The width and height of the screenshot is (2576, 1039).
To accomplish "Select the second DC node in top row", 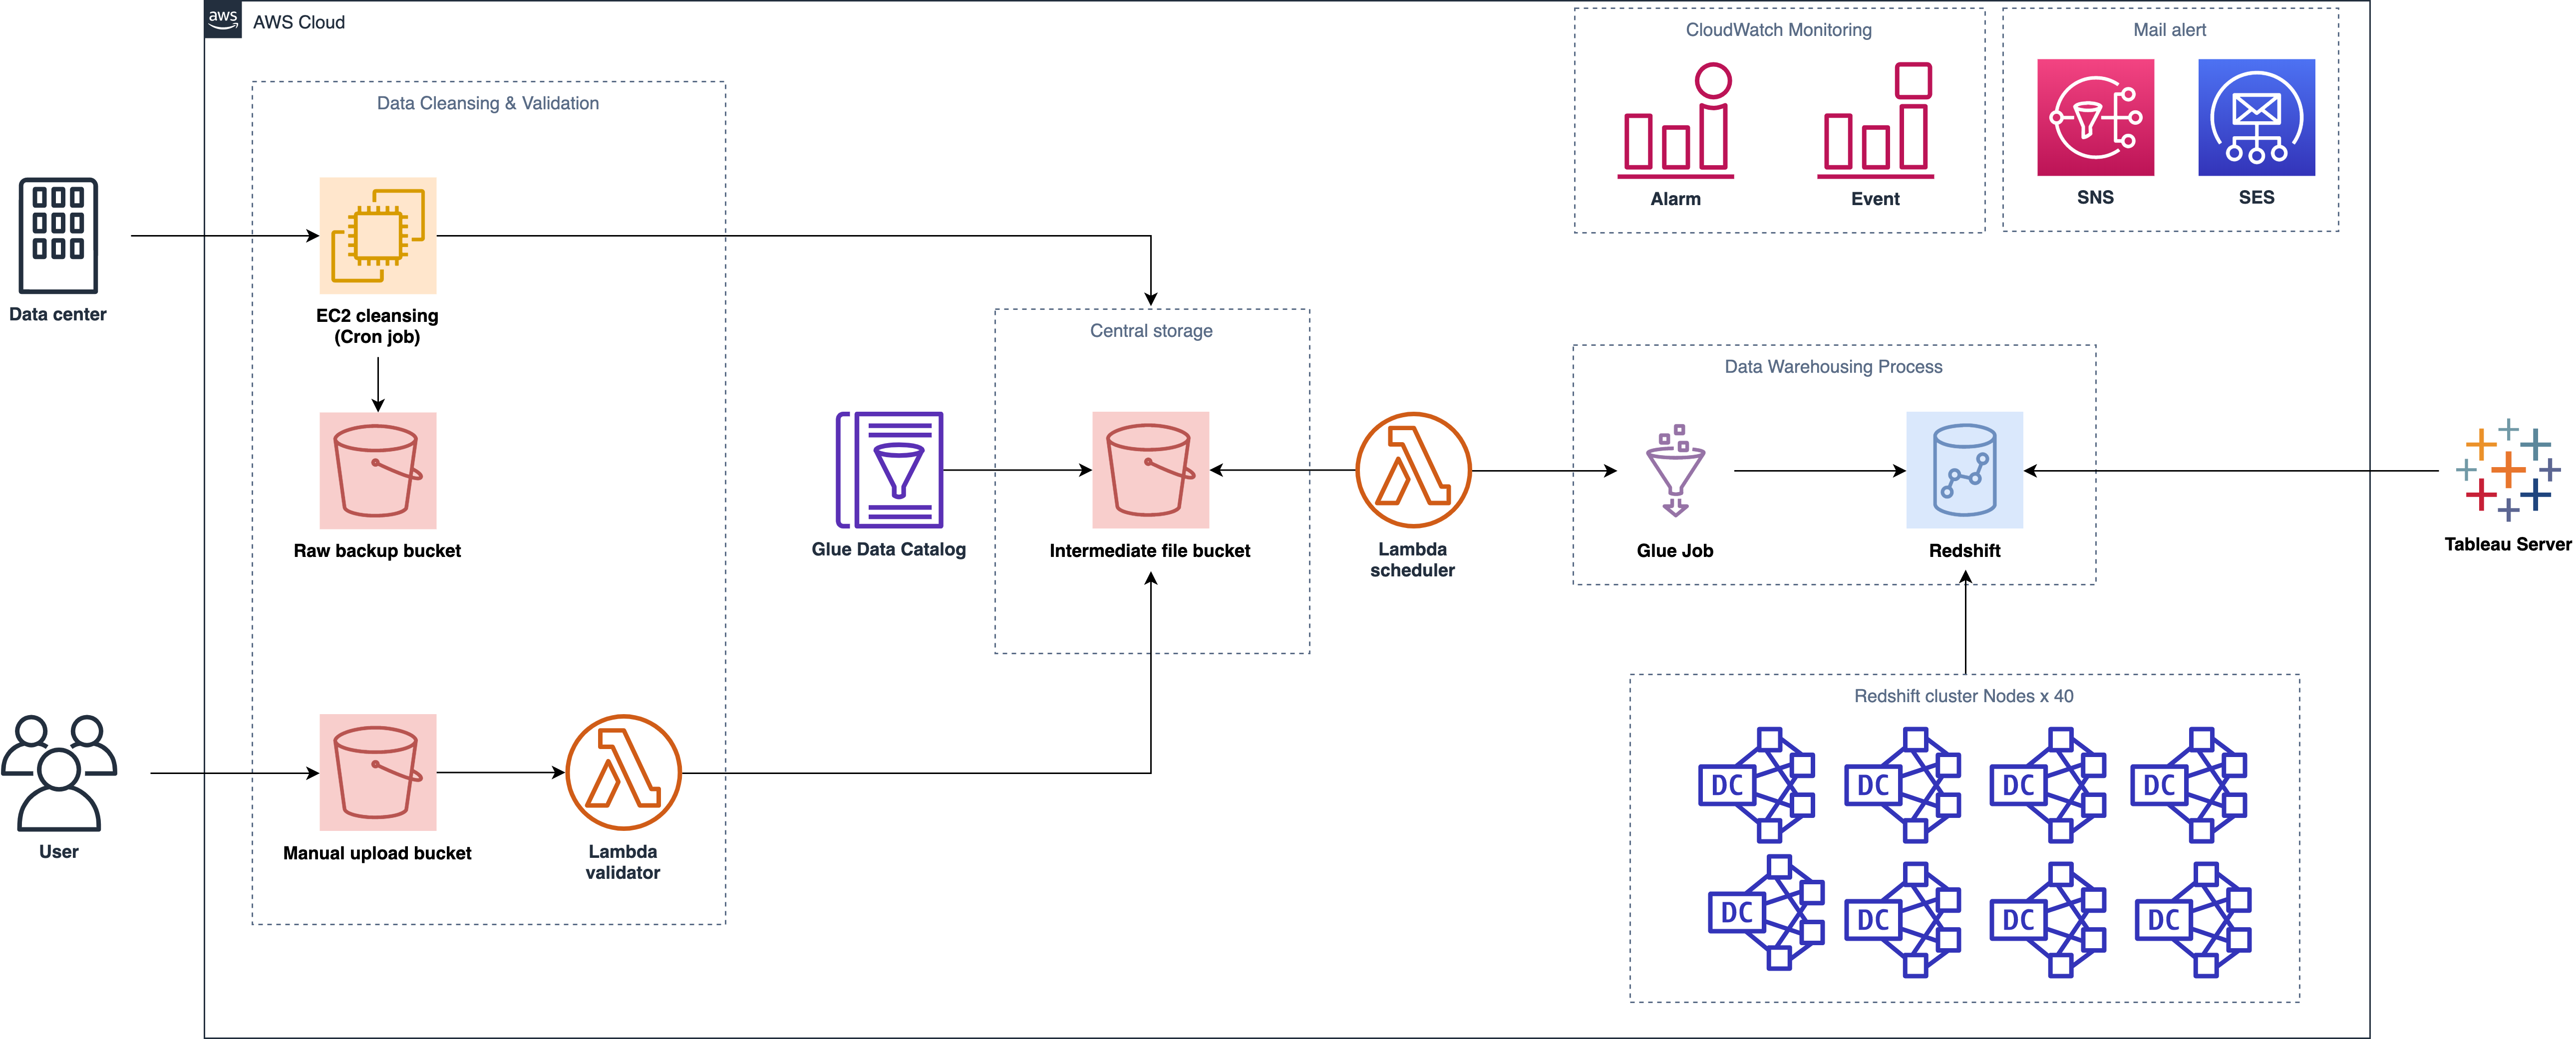I will [1903, 785].
